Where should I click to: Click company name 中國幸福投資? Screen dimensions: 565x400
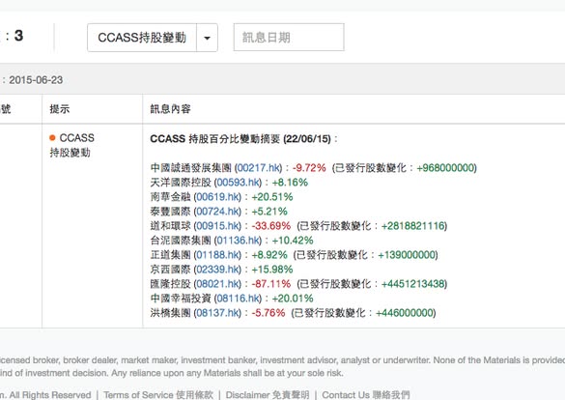click(181, 299)
